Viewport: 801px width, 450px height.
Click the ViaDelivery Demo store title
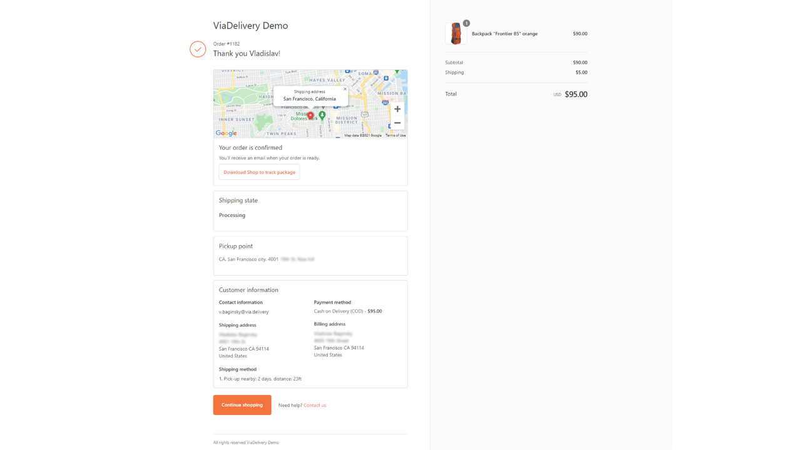click(250, 26)
